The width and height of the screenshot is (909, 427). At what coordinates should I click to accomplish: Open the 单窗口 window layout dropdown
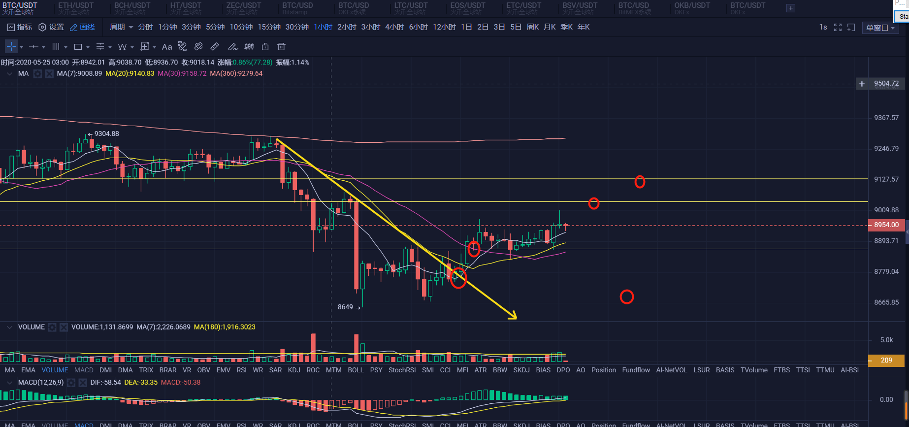coord(880,28)
